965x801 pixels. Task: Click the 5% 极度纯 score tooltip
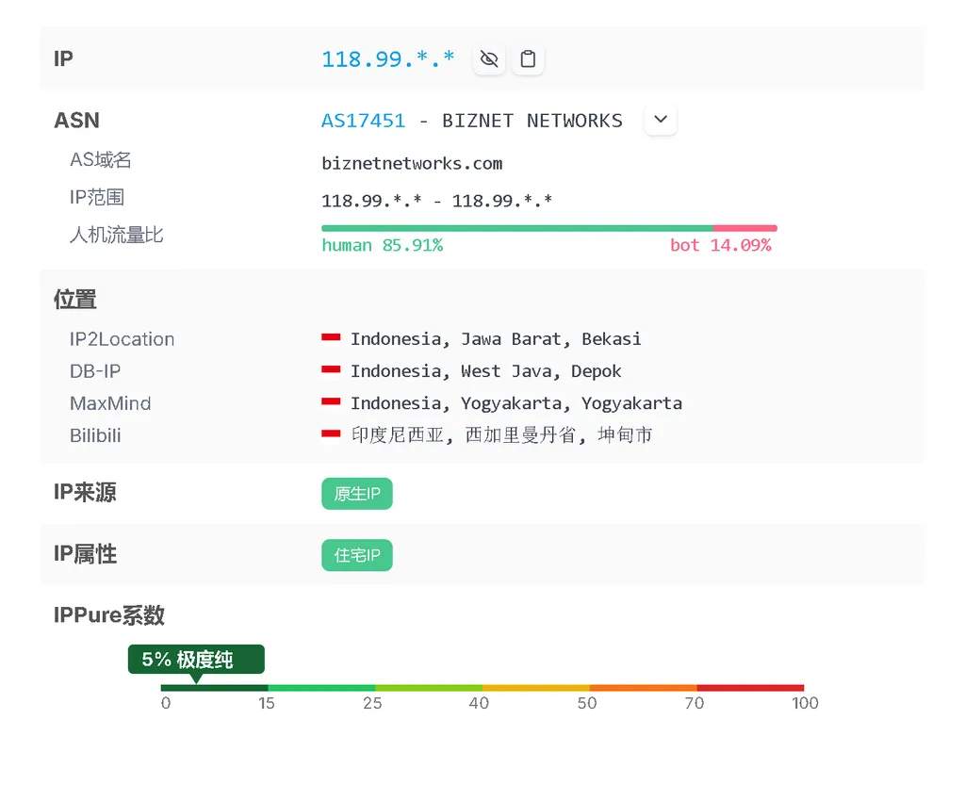[x=196, y=659]
